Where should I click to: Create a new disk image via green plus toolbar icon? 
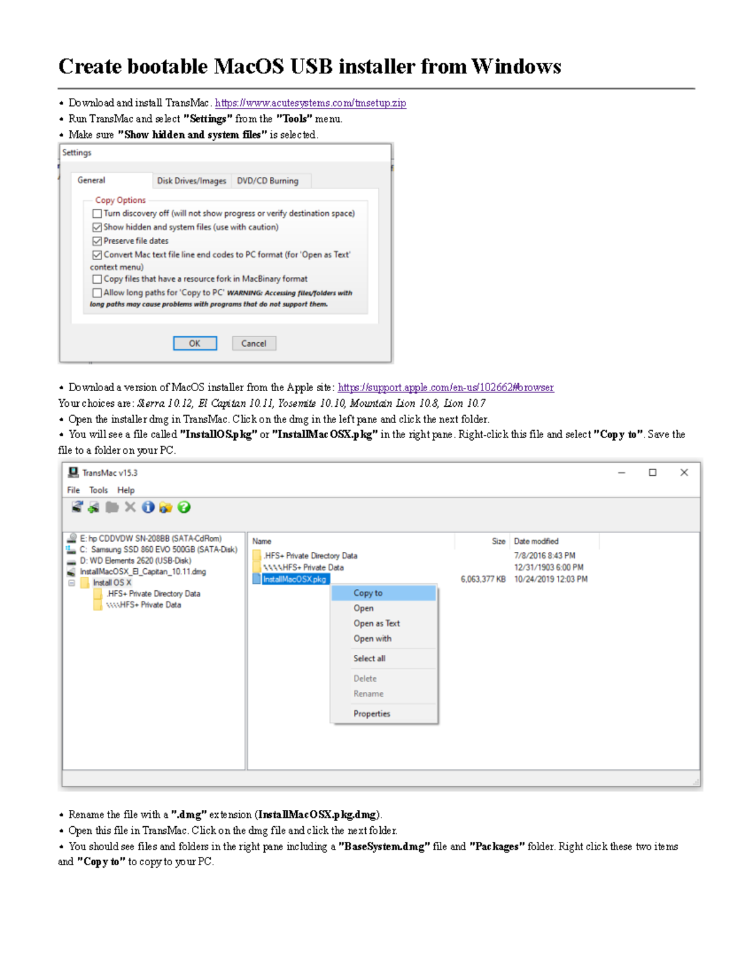93,507
